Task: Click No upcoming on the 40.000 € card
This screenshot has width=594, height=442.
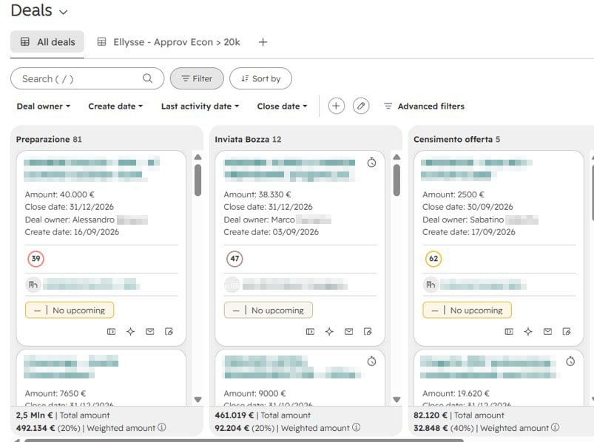Action: [x=70, y=310]
